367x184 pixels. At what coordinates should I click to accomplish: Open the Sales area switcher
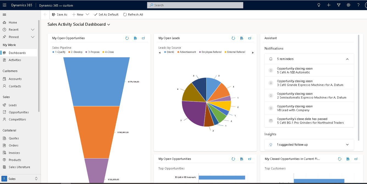coord(20,179)
